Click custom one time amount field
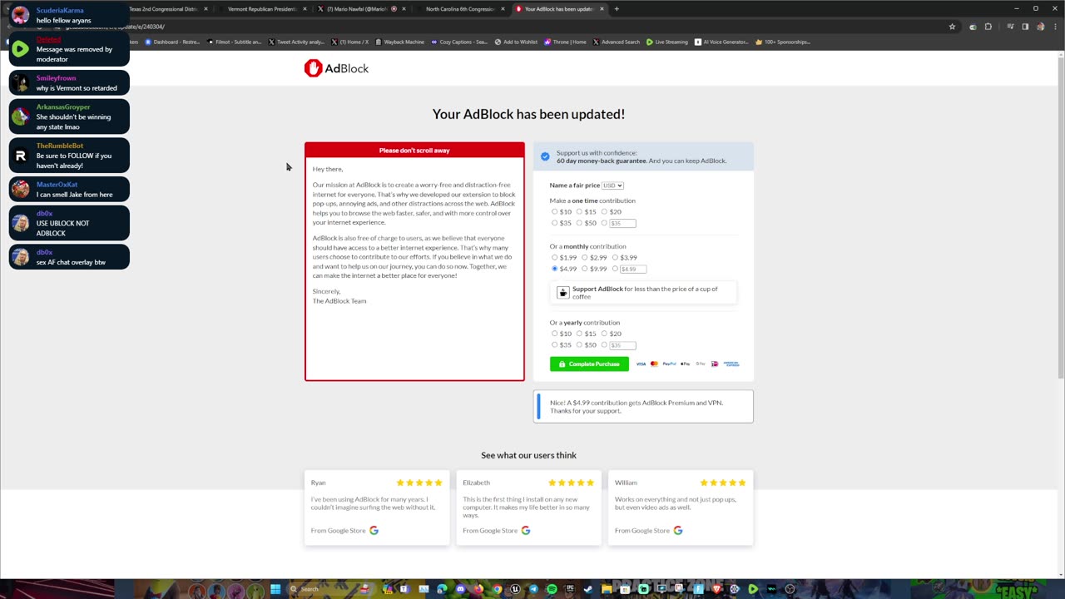This screenshot has height=599, width=1065. coord(622,223)
